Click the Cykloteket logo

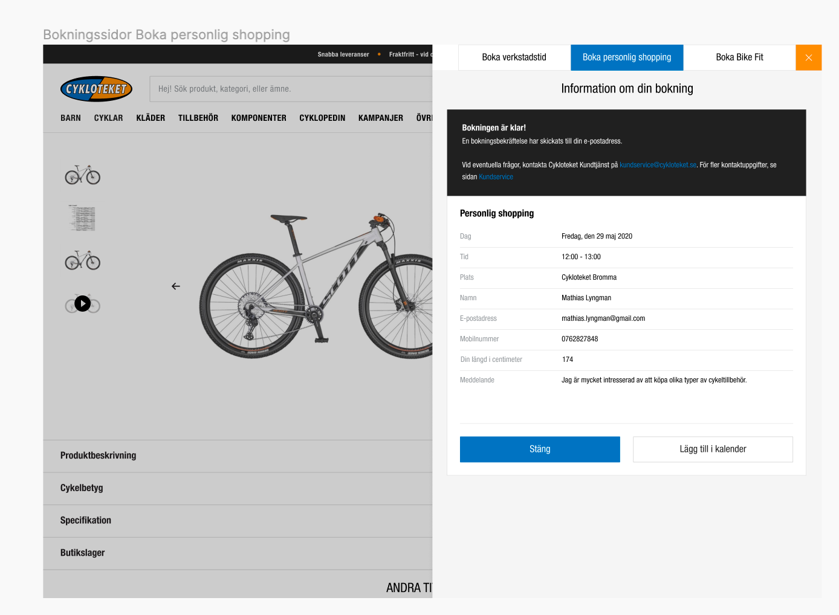(x=96, y=89)
